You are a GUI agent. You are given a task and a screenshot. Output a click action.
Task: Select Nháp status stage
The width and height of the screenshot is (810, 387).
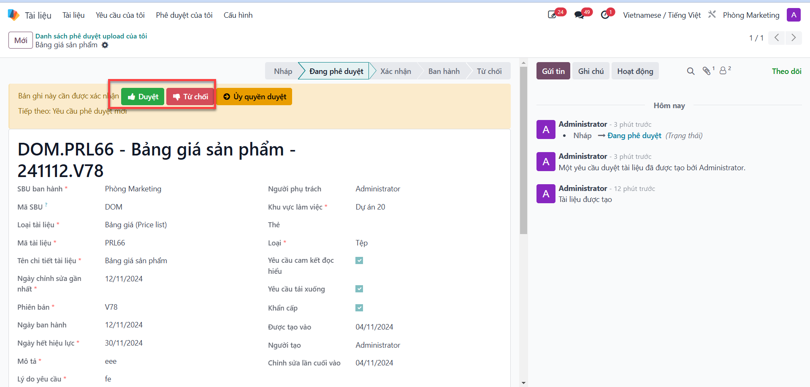[282, 71]
